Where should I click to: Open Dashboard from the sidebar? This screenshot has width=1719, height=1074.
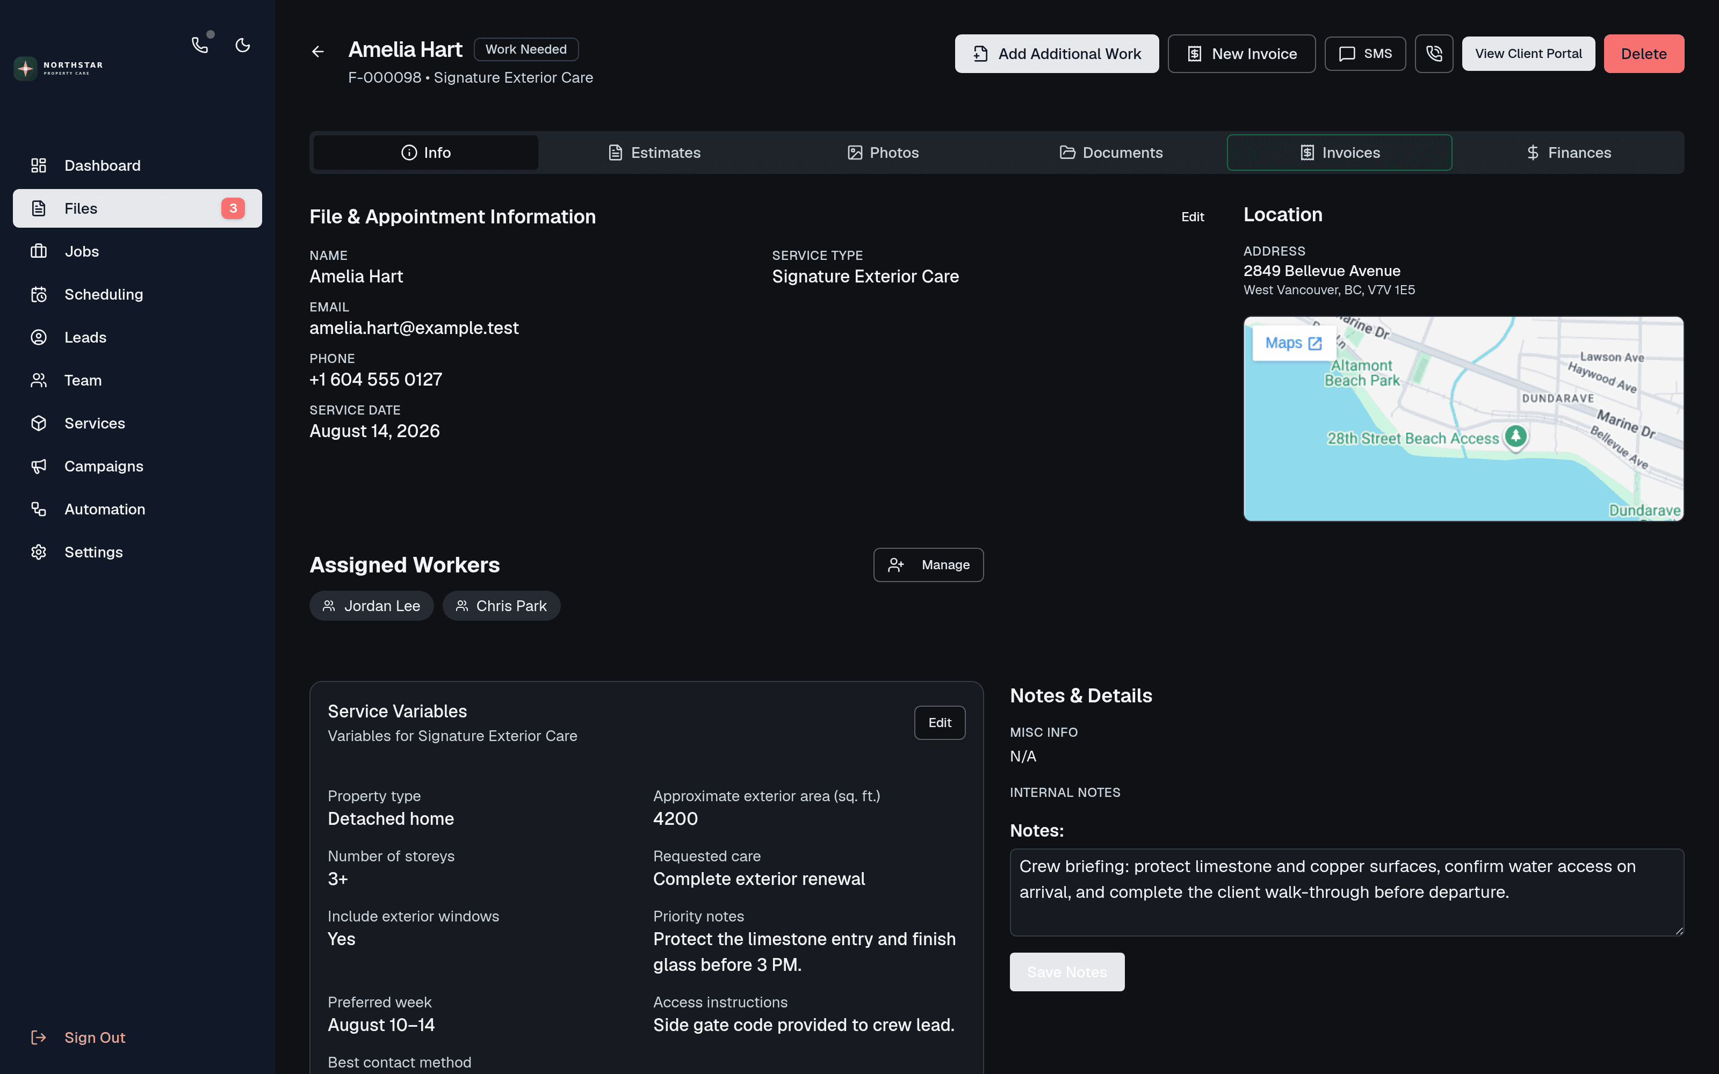(137, 165)
